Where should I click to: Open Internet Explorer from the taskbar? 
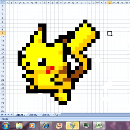pyautogui.click(x=46, y=126)
